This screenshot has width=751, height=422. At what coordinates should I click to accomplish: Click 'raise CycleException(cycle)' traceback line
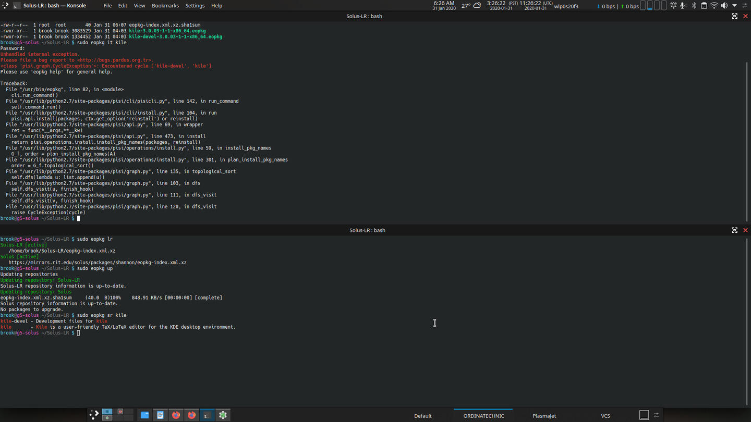(49, 213)
